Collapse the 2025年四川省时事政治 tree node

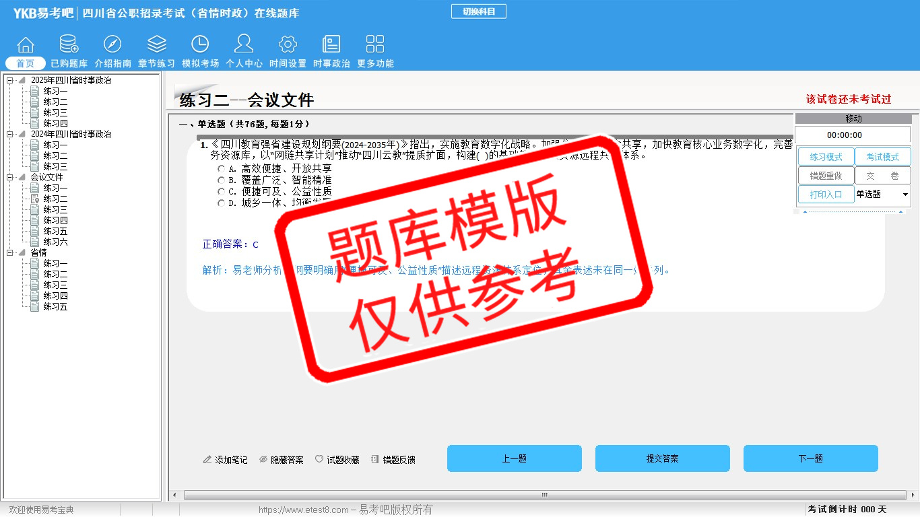tap(10, 81)
